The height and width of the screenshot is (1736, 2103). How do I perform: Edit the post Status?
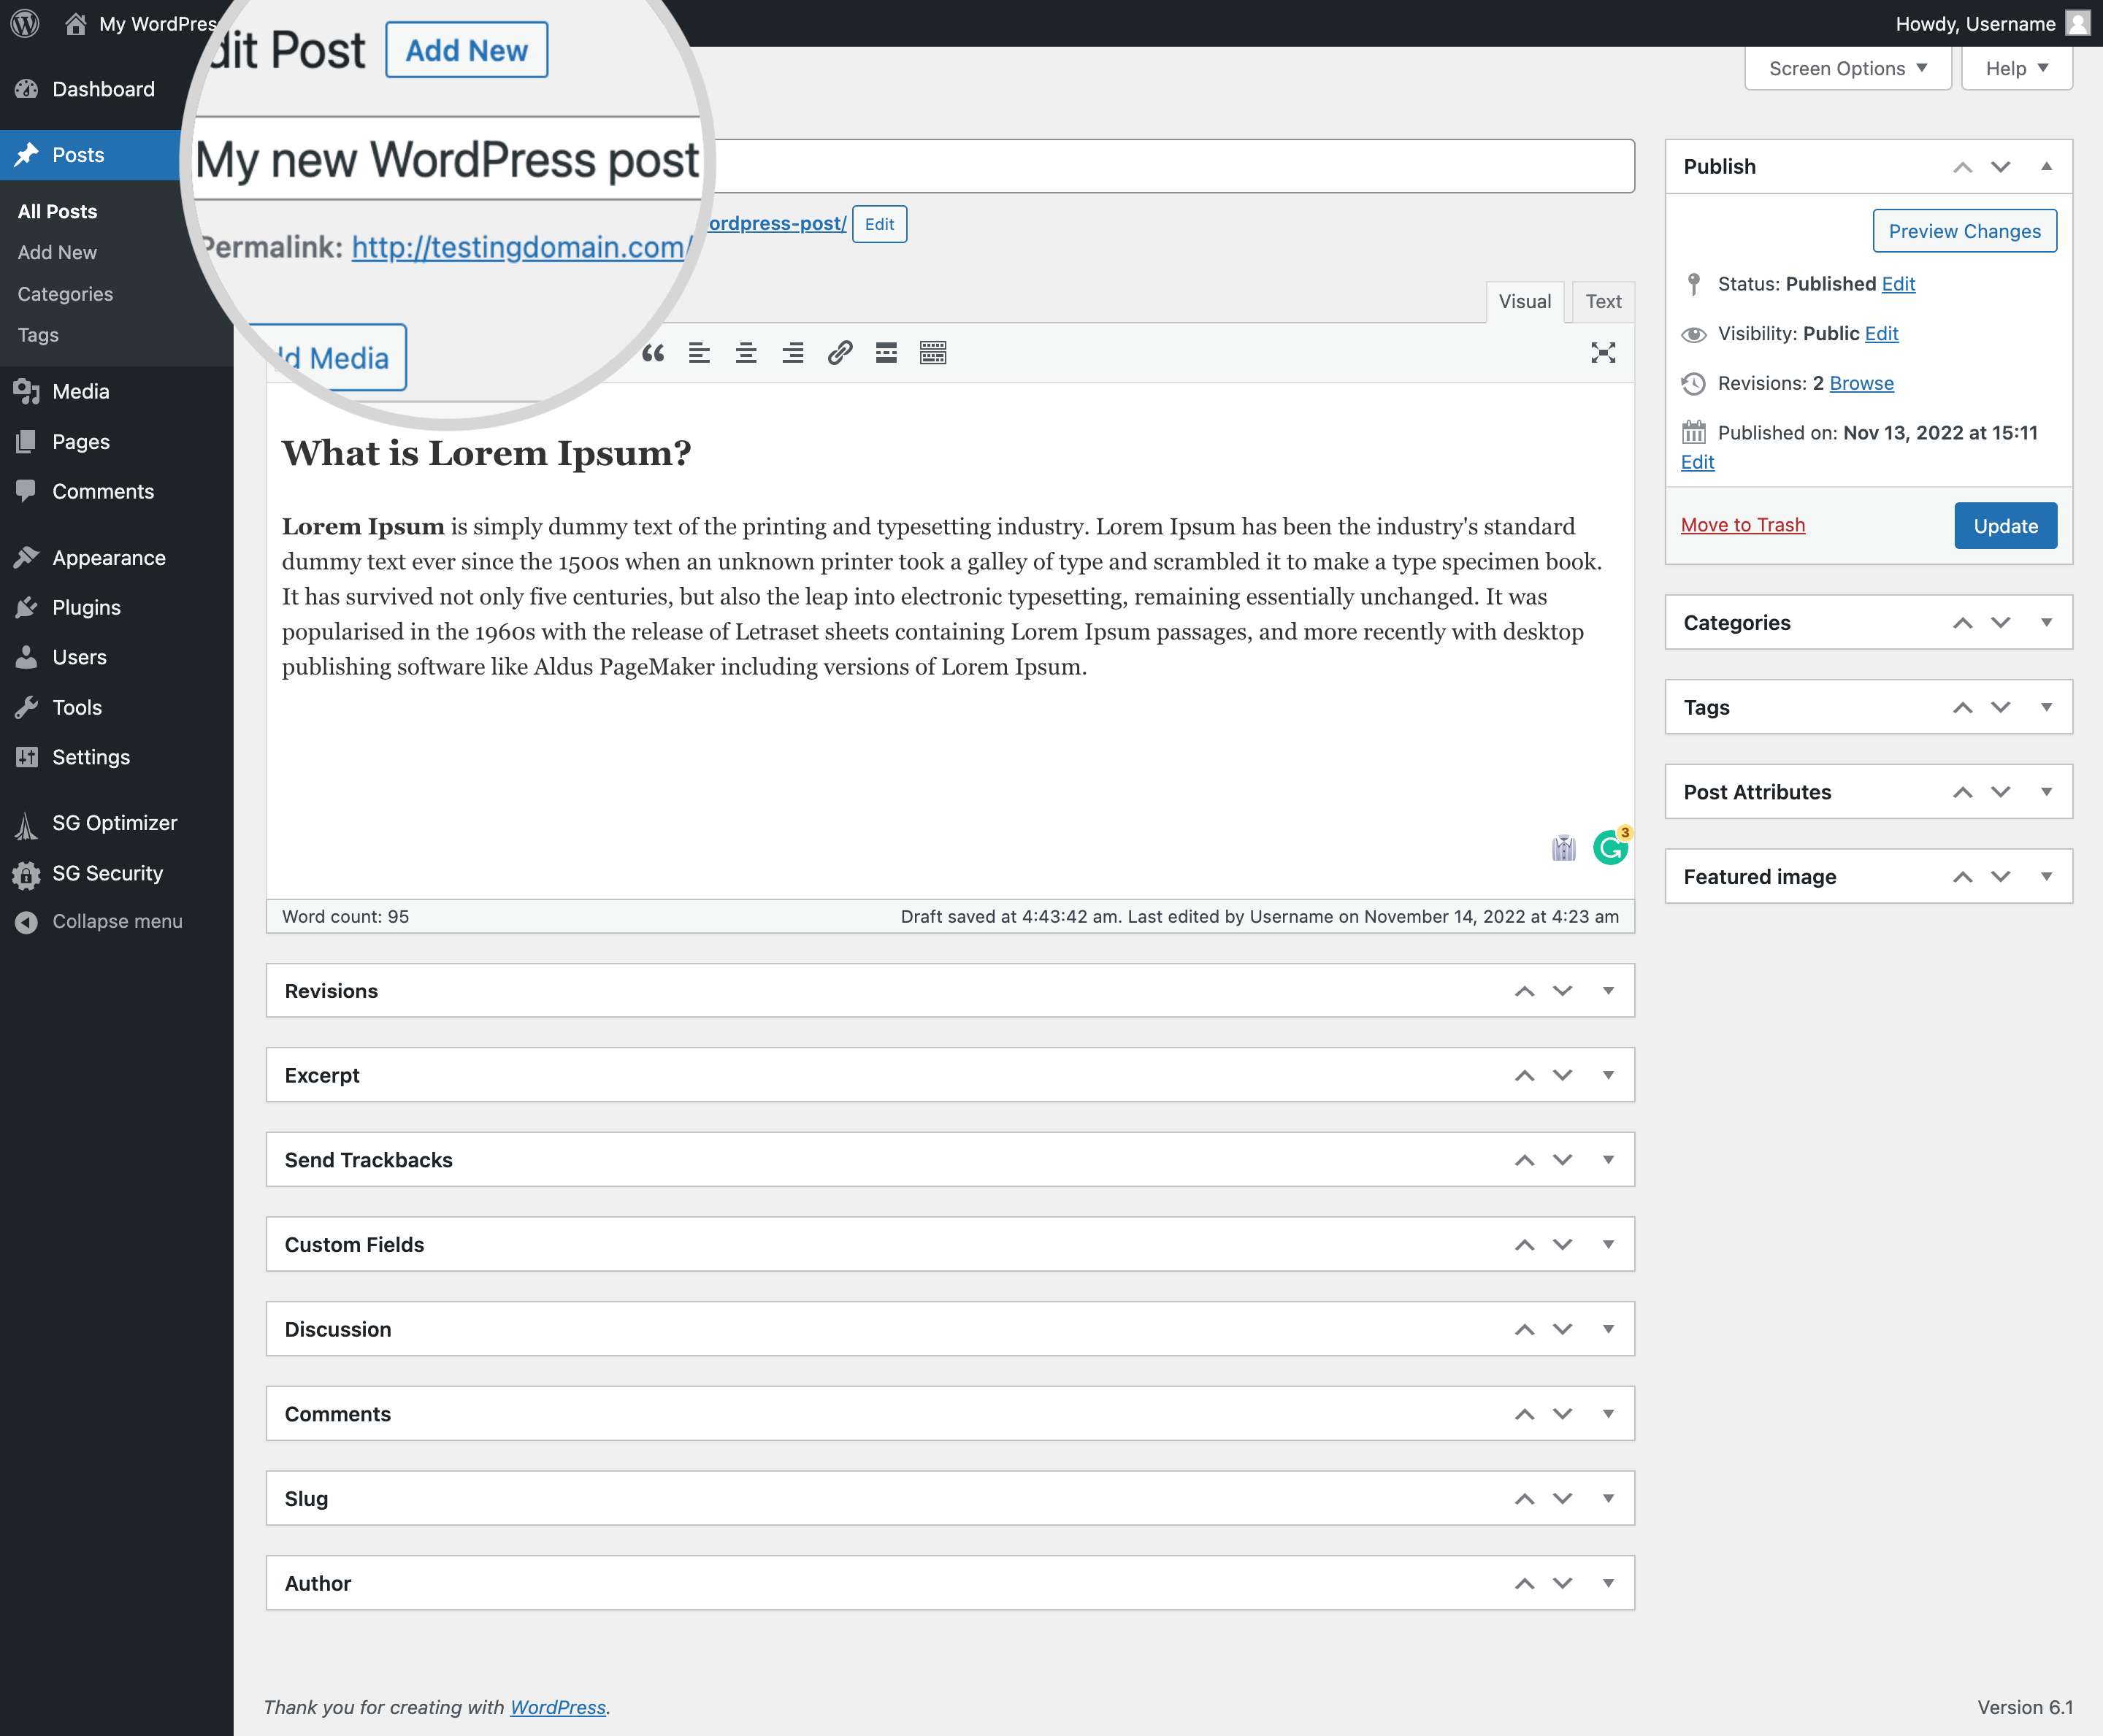(1898, 284)
